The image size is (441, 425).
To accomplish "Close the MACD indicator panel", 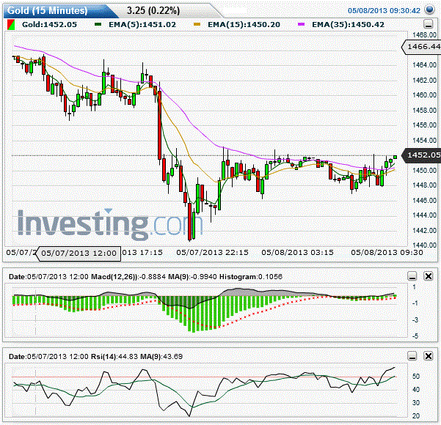I will click(x=429, y=276).
